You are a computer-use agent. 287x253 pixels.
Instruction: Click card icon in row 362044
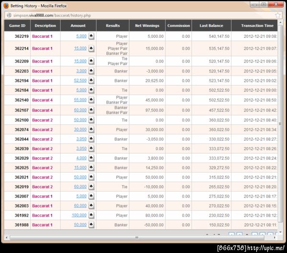[91, 139]
